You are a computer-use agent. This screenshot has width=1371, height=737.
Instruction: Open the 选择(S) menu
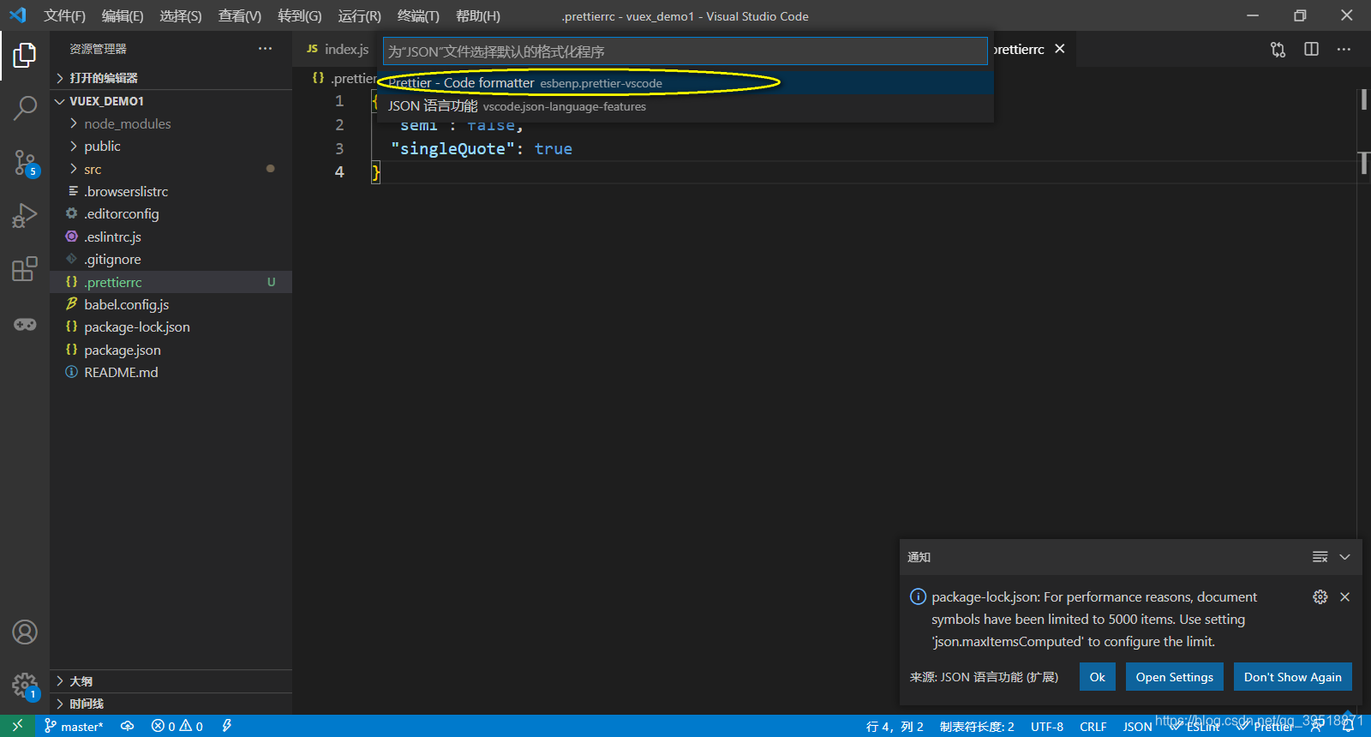tap(181, 15)
